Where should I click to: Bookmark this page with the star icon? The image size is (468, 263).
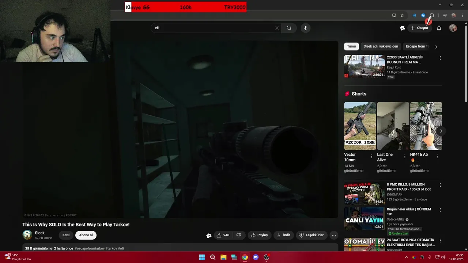402,15
